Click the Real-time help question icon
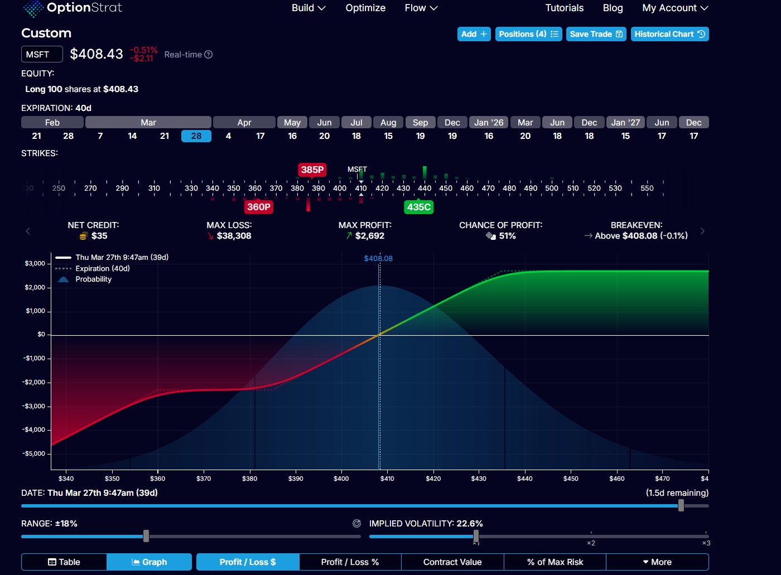781x575 pixels. [209, 55]
